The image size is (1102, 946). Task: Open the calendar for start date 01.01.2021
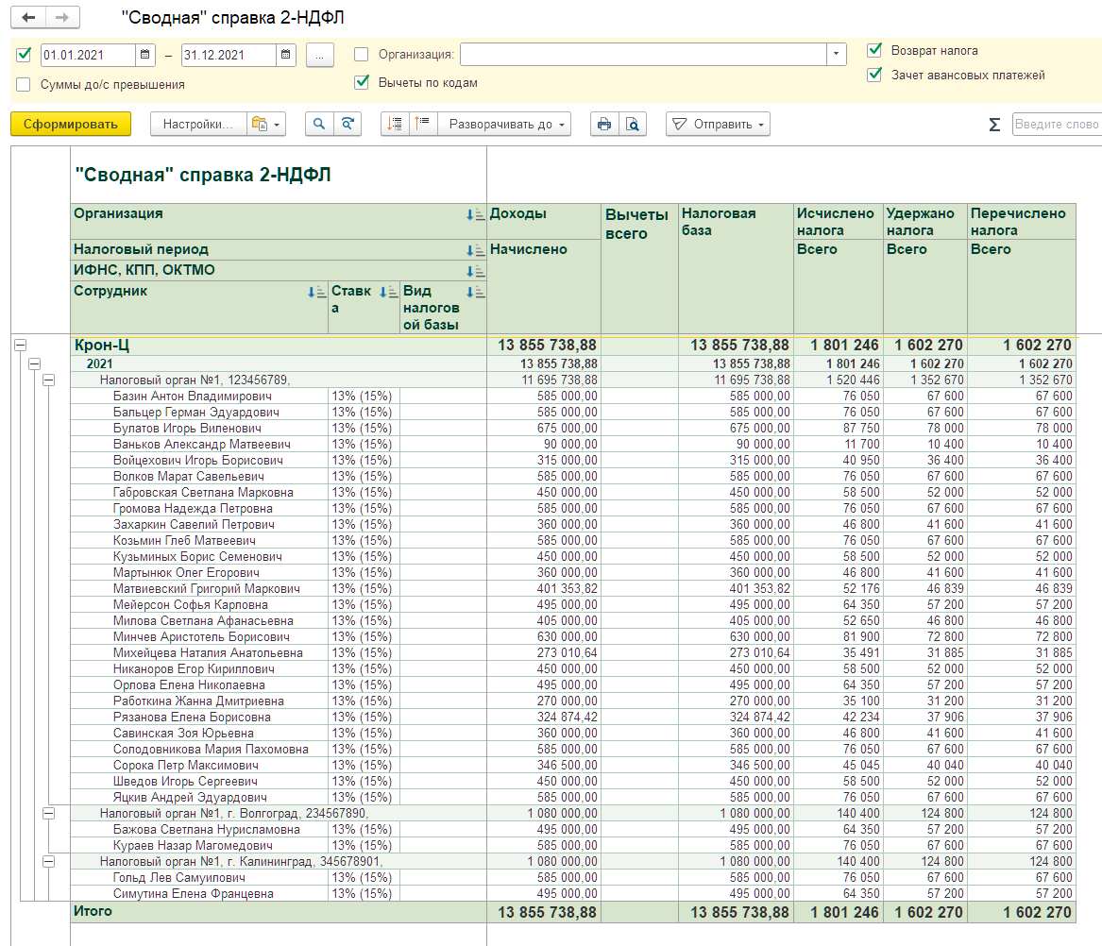tap(144, 55)
